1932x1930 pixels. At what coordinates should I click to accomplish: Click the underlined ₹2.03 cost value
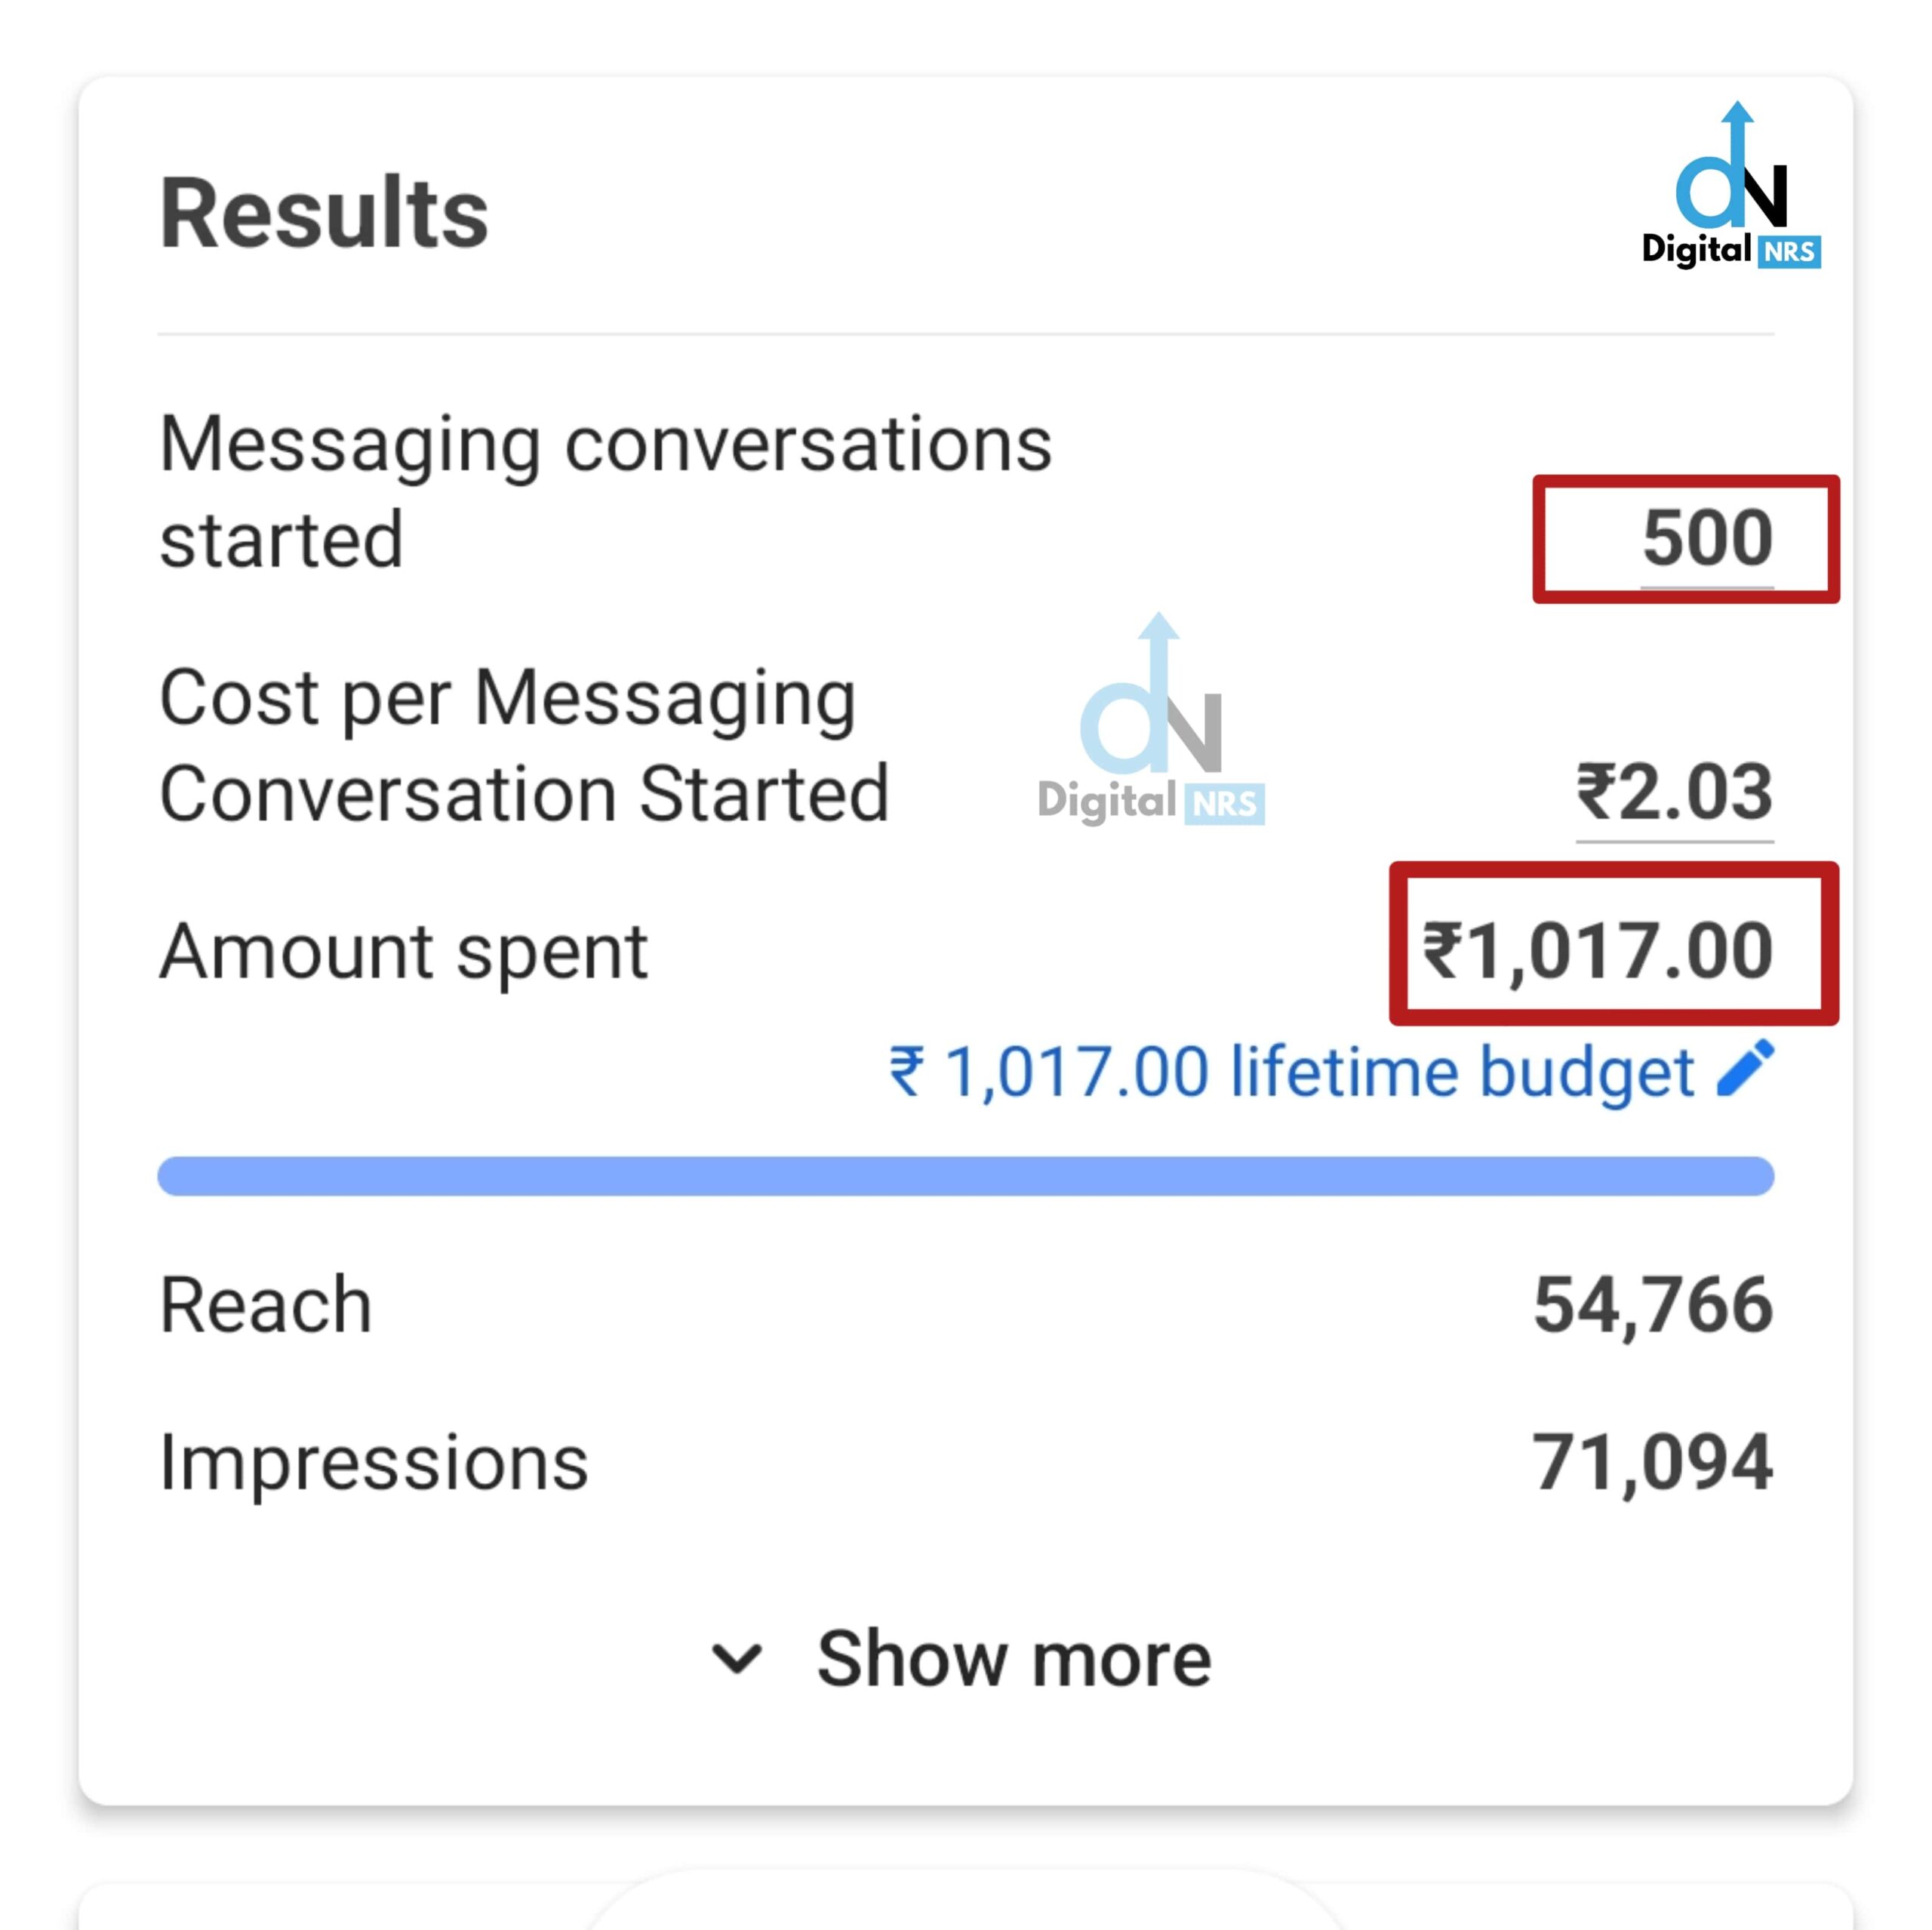click(1674, 793)
